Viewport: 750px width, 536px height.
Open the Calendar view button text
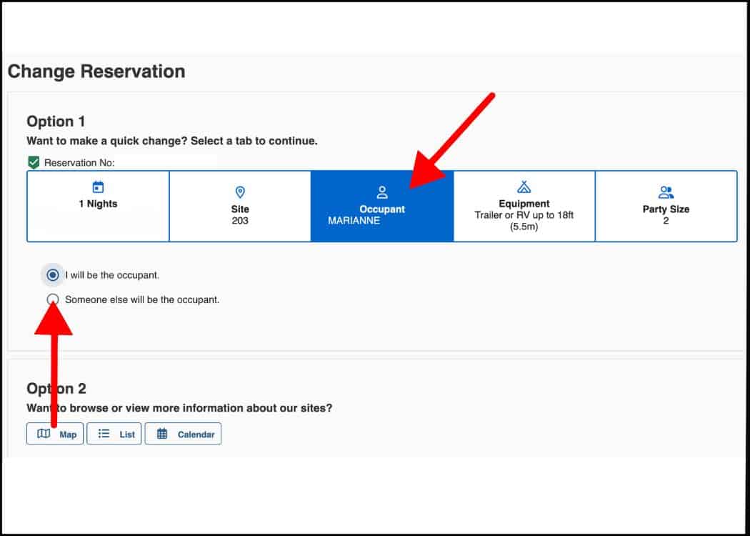point(196,435)
